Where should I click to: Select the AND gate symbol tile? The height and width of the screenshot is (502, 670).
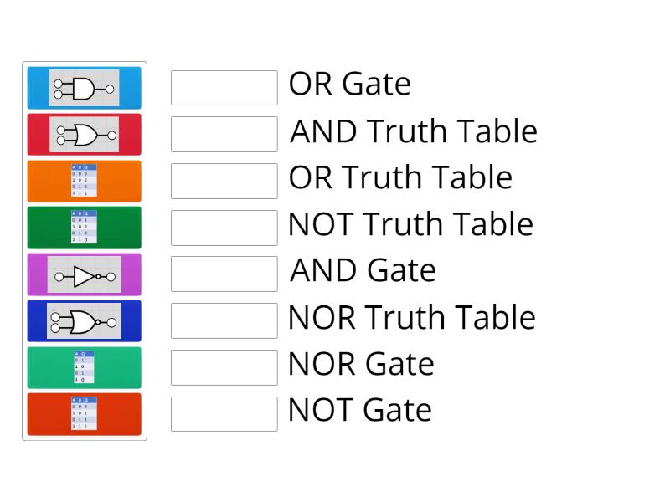84,88
